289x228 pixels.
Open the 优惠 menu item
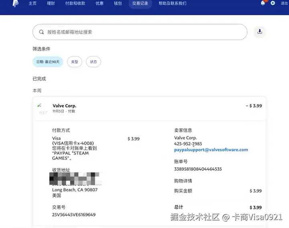click(100, 3)
